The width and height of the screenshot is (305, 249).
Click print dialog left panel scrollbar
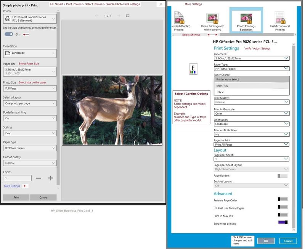(58, 98)
